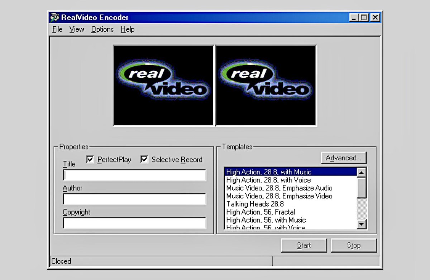Select template Talking Heads 28.8
430x280 pixels.
pos(291,204)
